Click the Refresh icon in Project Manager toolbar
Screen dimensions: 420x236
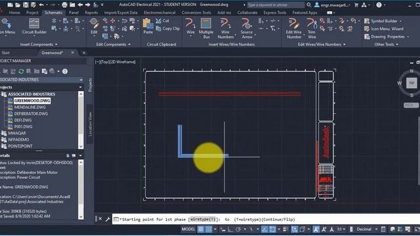pos(21,71)
